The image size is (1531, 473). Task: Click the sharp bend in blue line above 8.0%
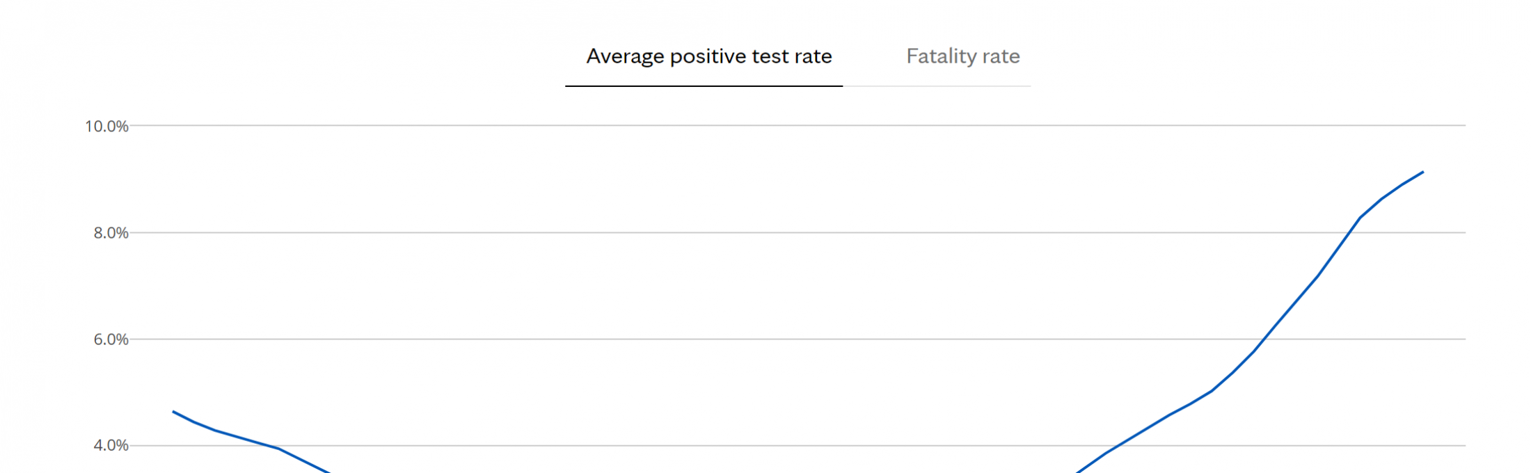pyautogui.click(x=1360, y=218)
